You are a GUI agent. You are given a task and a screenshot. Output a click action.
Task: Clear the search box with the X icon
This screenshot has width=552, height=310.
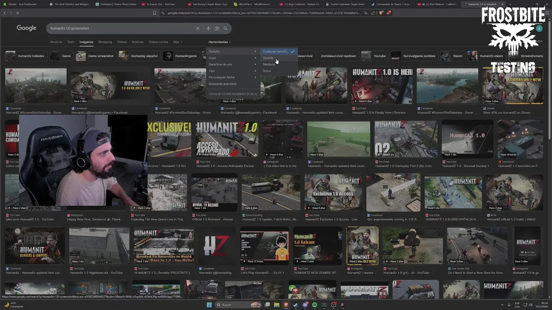click(198, 28)
